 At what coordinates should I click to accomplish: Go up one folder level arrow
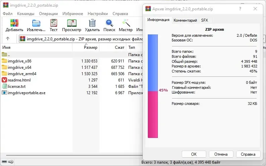tap(8, 39)
